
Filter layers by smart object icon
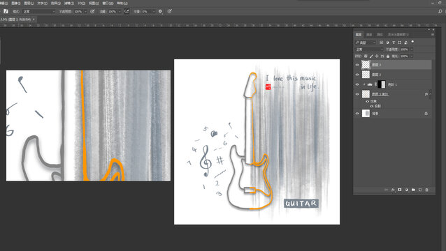click(x=406, y=43)
